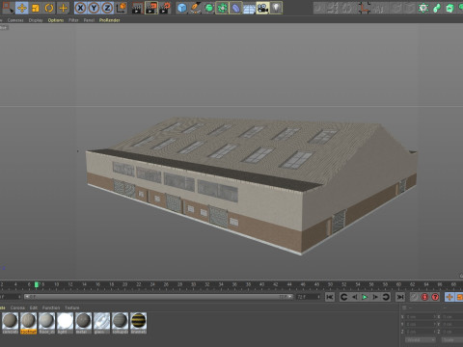Open the blue Bend deformer icon
The width and height of the screenshot is (463, 347).
(x=235, y=8)
